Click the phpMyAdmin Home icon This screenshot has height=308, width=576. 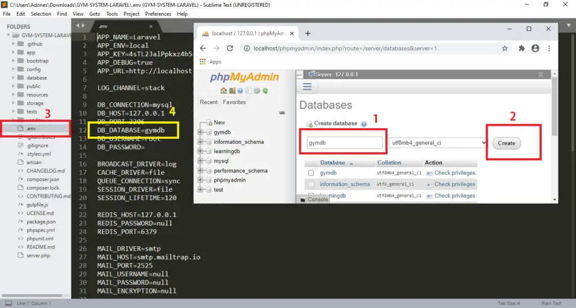click(223, 90)
